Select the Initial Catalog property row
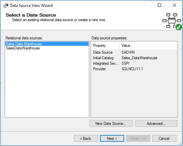Screen dimensions: 183x146 (134, 58)
